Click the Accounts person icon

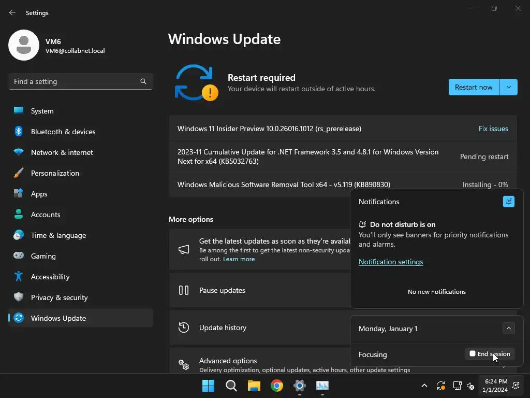point(19,214)
